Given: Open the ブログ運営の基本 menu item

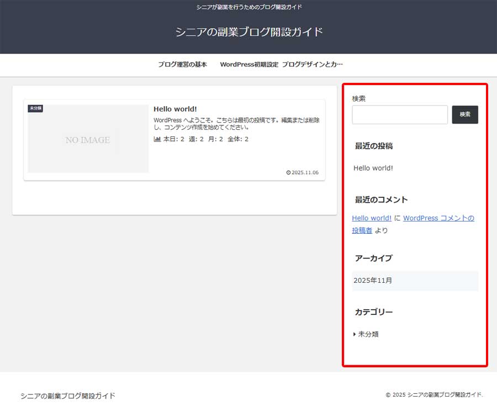Looking at the screenshot, I should click(183, 64).
